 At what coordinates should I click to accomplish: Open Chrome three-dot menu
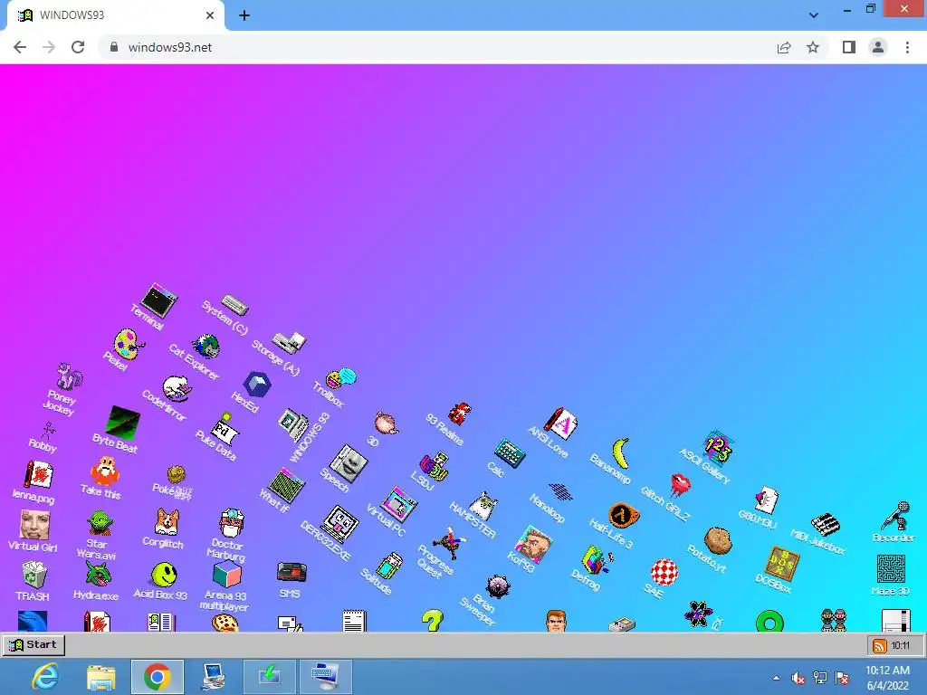[907, 47]
